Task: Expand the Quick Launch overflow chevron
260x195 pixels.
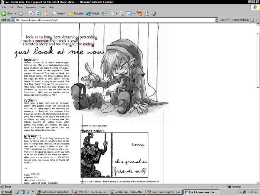Action: tap(33, 192)
